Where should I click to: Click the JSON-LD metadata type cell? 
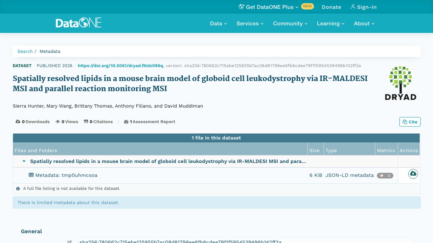[x=349, y=175]
